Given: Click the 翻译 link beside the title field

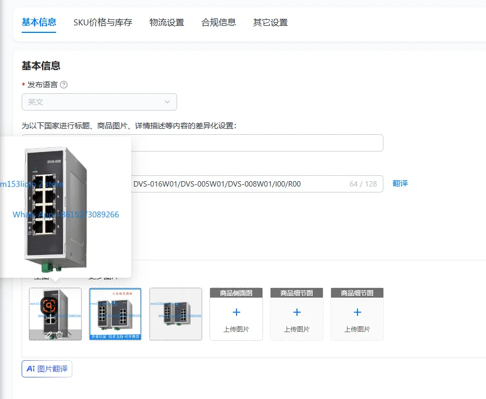Looking at the screenshot, I should (400, 183).
